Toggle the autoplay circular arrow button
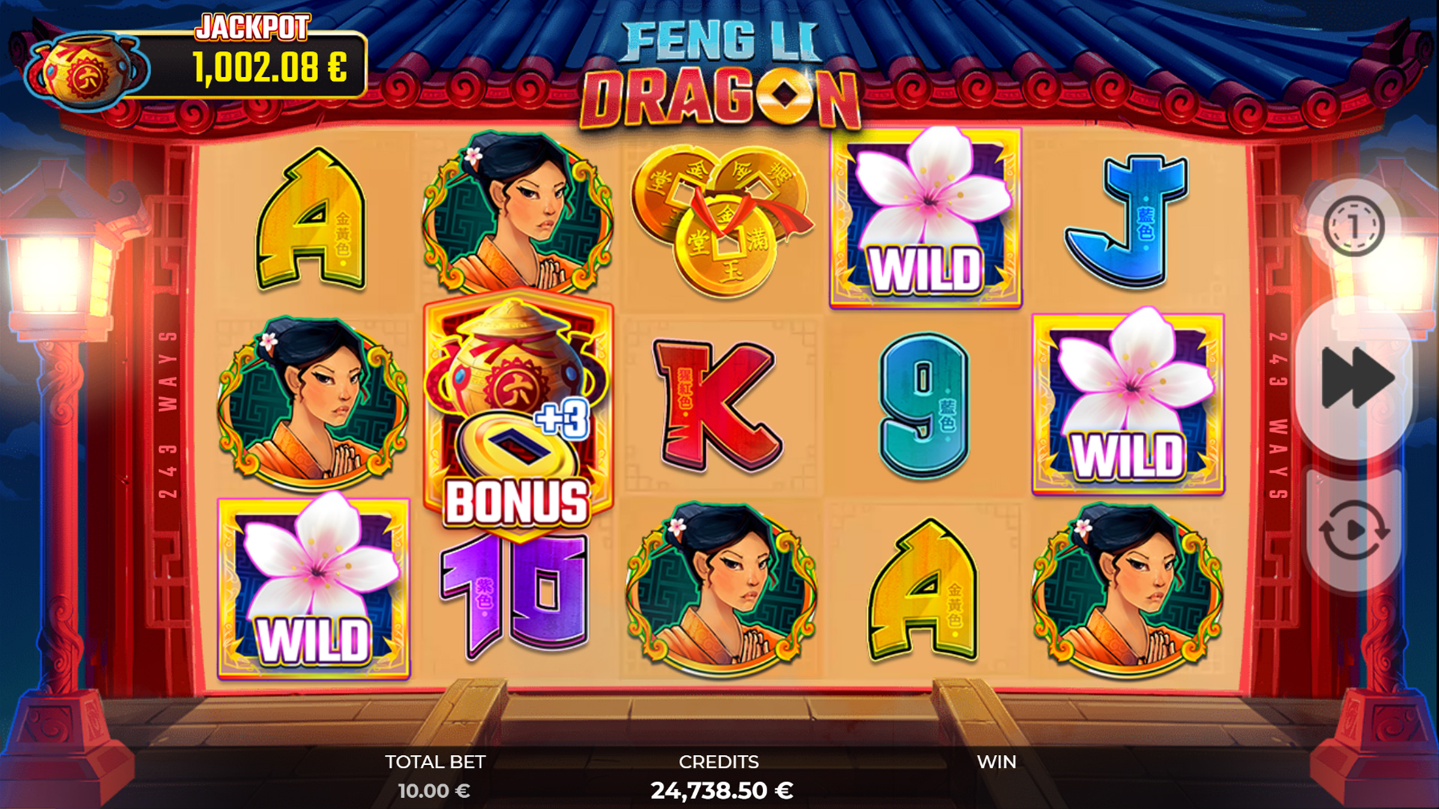The width and height of the screenshot is (1439, 809). click(x=1354, y=530)
